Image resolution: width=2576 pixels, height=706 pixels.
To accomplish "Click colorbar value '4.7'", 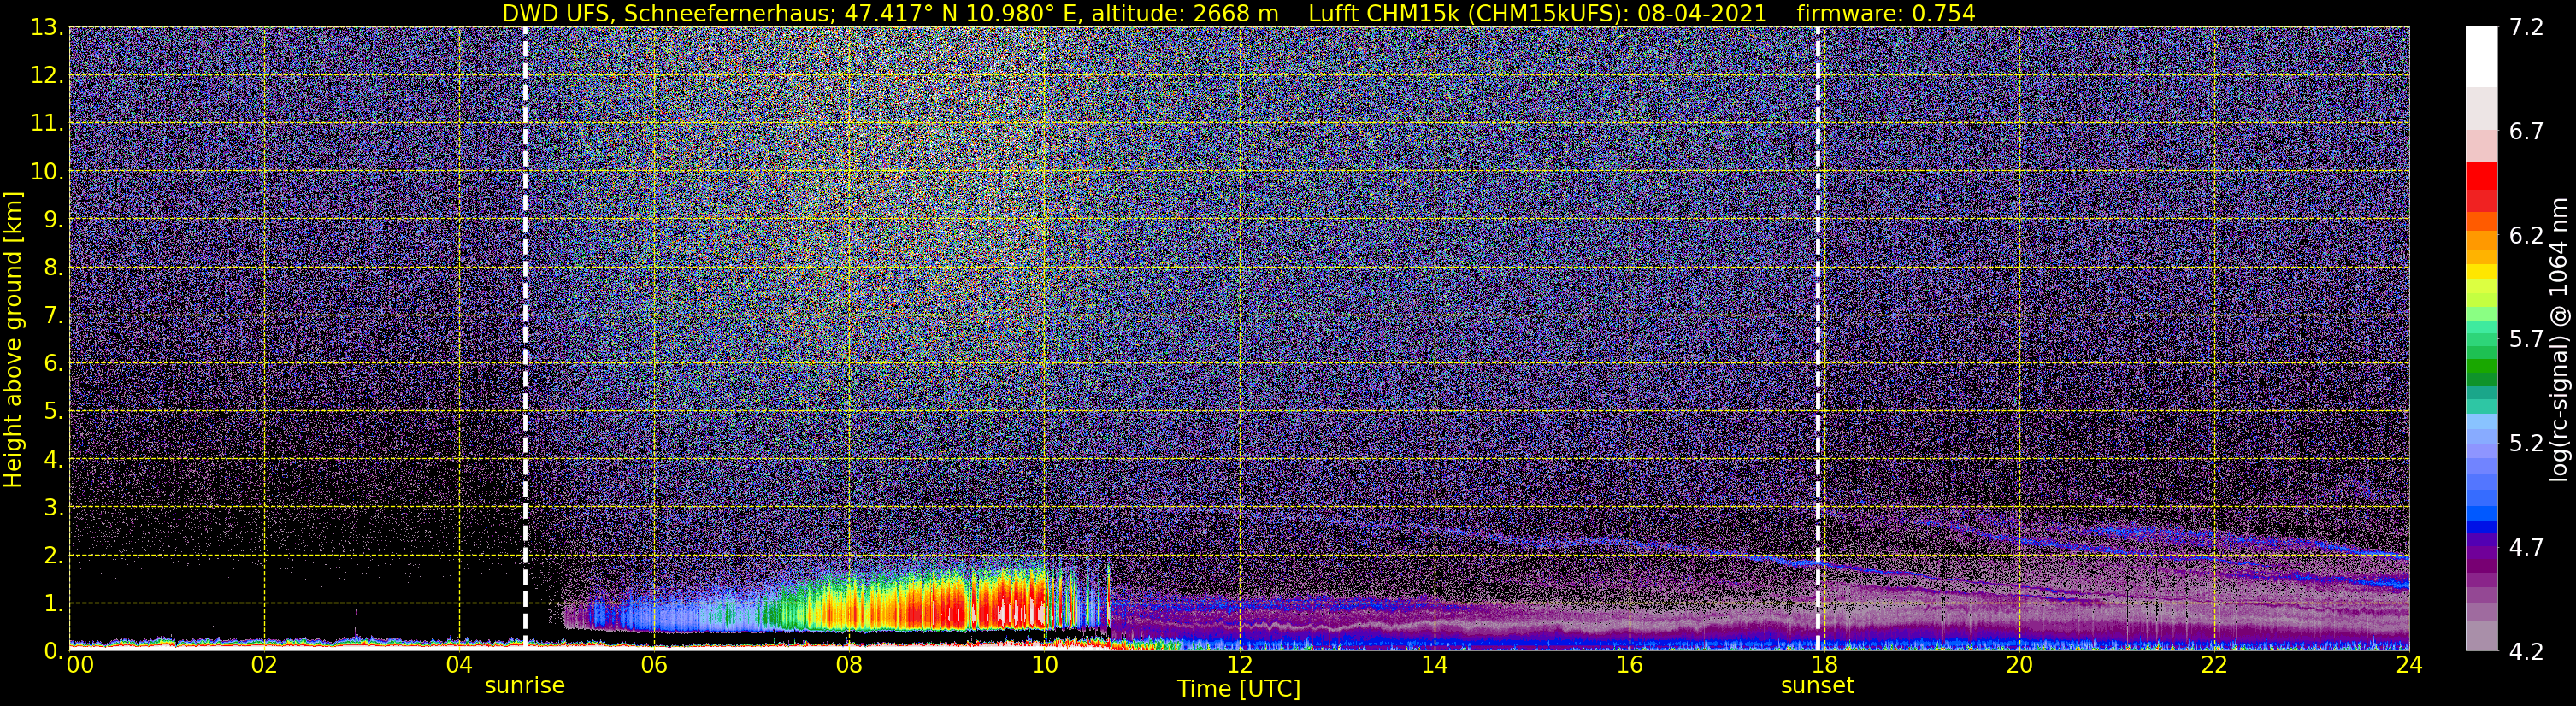I will click(2526, 548).
